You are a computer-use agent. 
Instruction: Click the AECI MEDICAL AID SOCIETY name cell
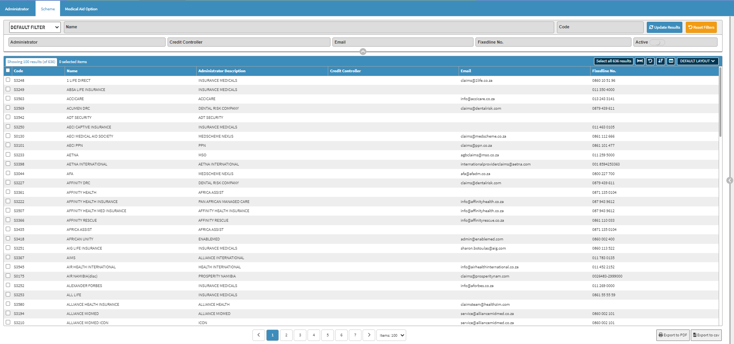point(90,136)
